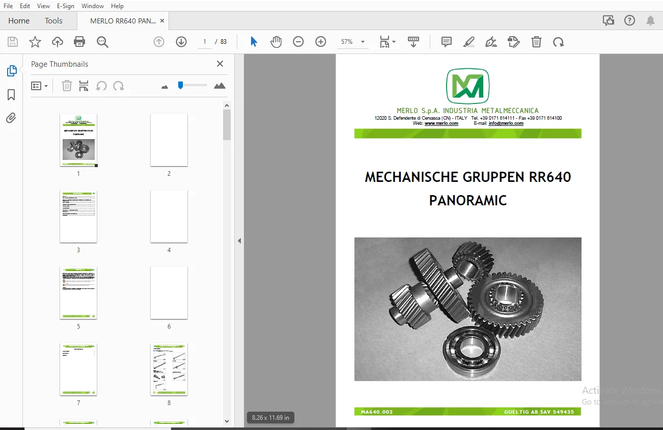This screenshot has width=663, height=430.
Task: Collapse the navigation pane with the left triangle
Action: point(239,241)
